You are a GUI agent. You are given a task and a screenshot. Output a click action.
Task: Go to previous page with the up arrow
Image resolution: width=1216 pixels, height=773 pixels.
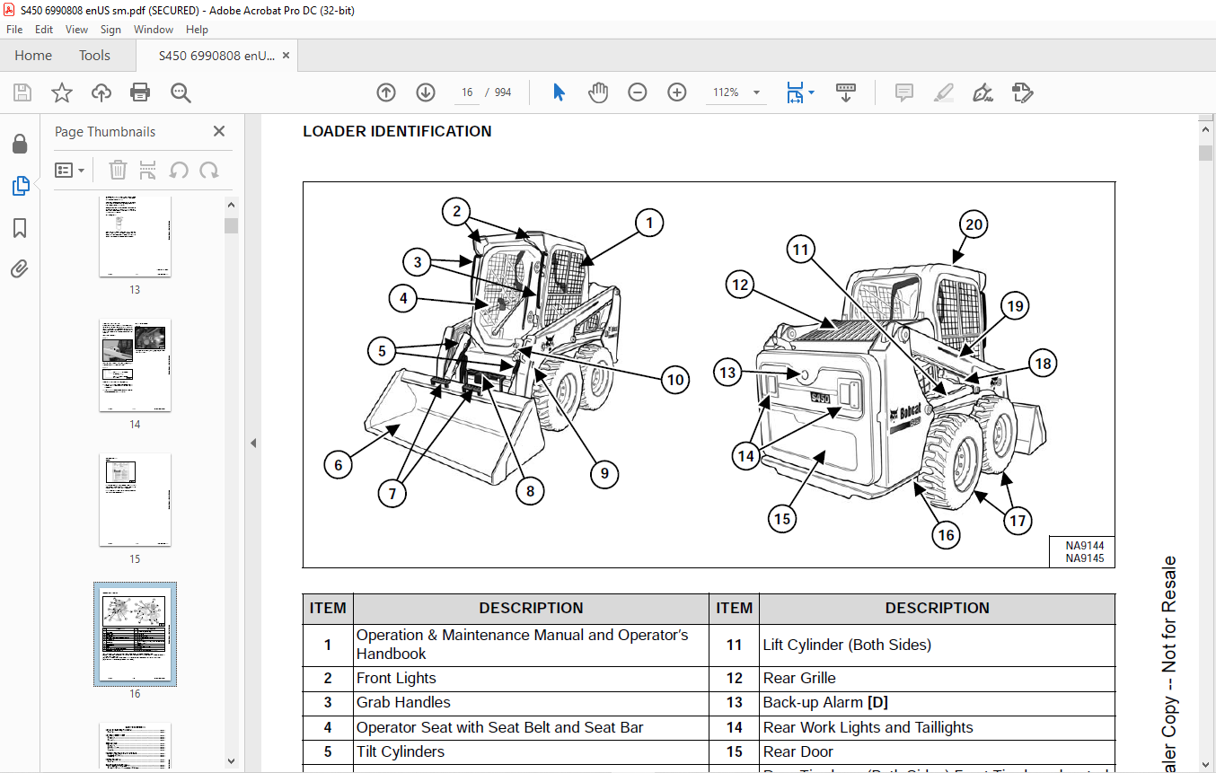tap(386, 92)
